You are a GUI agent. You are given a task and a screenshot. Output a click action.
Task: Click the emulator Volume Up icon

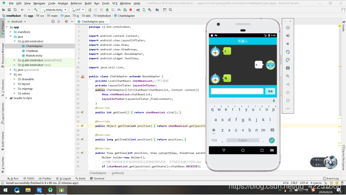click(288, 36)
